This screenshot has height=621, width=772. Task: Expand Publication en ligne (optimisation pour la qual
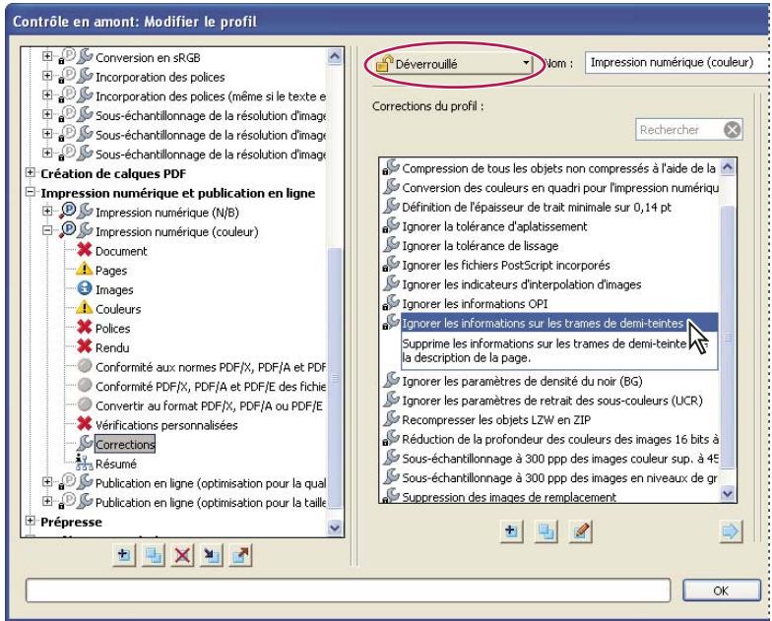47,482
